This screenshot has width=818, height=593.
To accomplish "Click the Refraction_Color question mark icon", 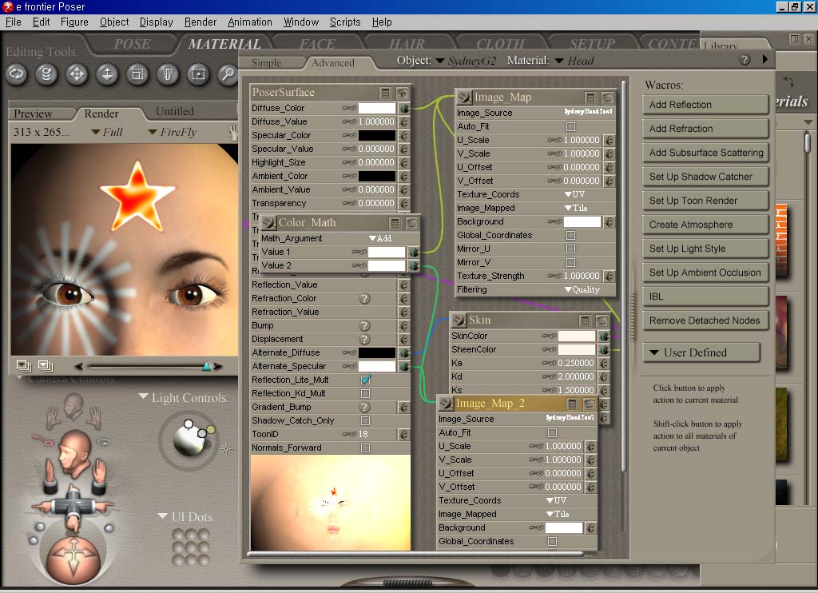I will point(364,299).
